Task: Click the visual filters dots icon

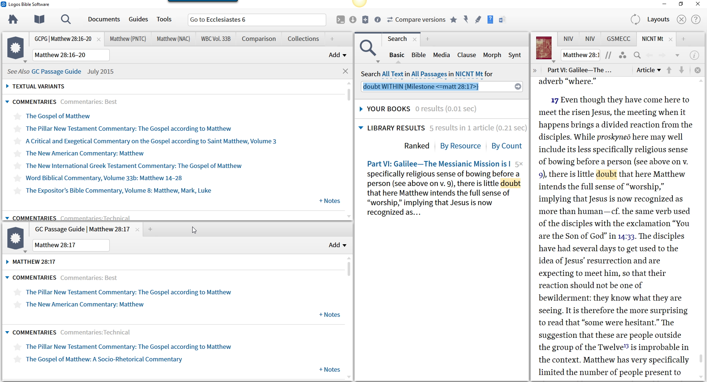Action: [623, 55]
